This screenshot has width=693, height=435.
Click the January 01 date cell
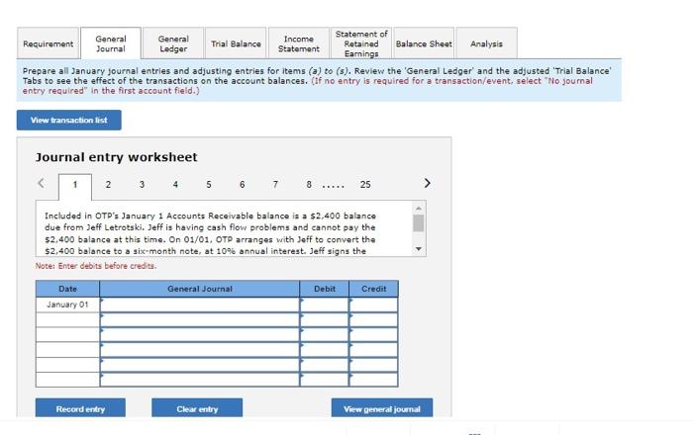67,304
